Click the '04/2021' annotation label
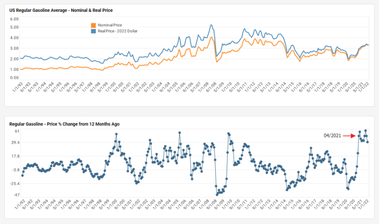 pos(333,136)
